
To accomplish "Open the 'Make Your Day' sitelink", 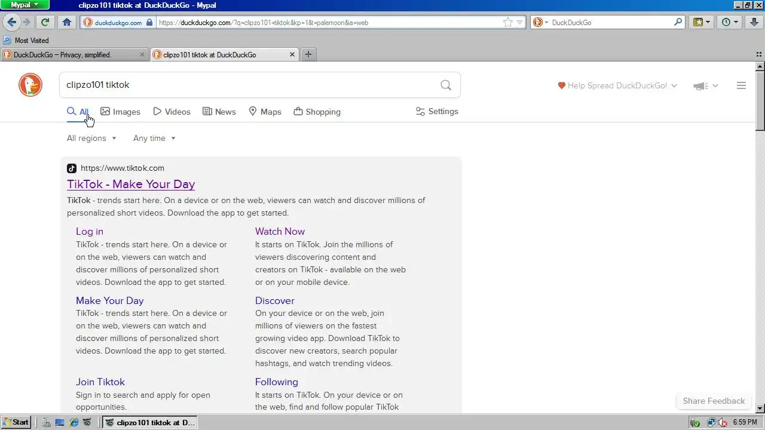I will [x=110, y=301].
